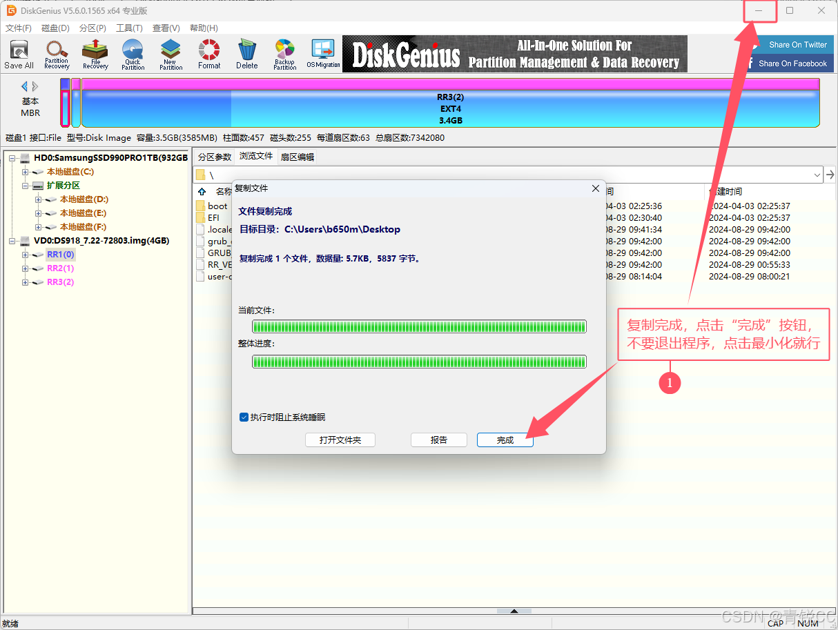Expand the RR1(0) partition node
The height and width of the screenshot is (630, 838).
pyautogui.click(x=26, y=255)
